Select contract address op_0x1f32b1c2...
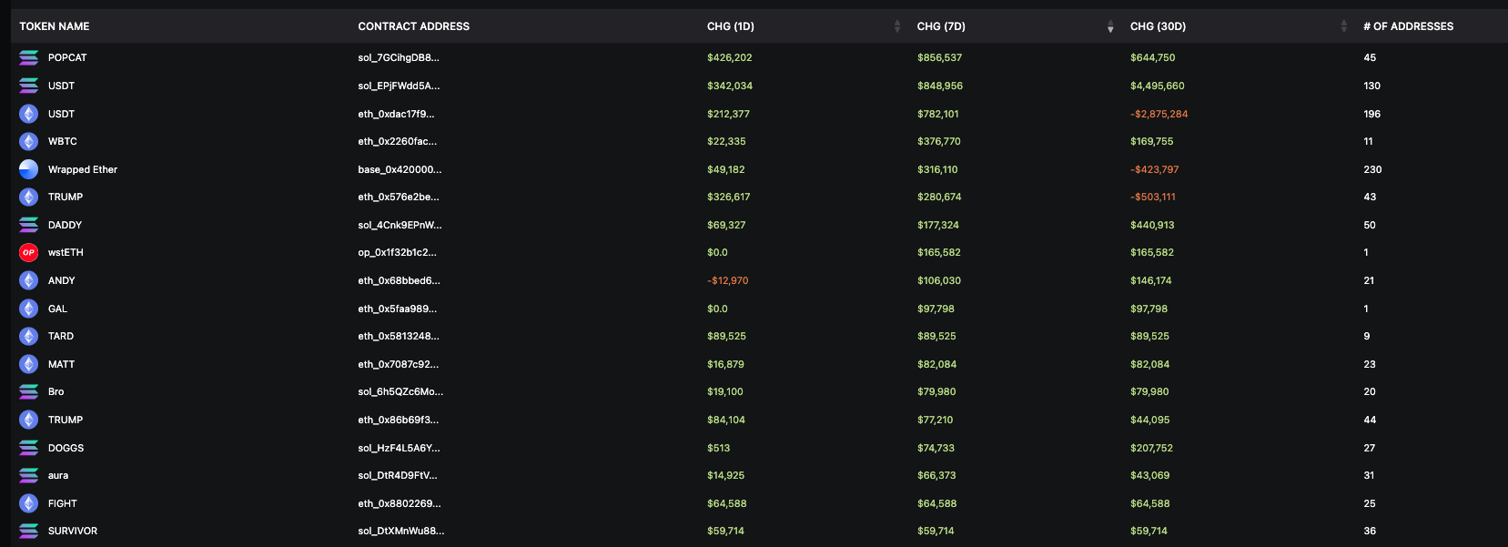1508x547 pixels. click(x=397, y=252)
